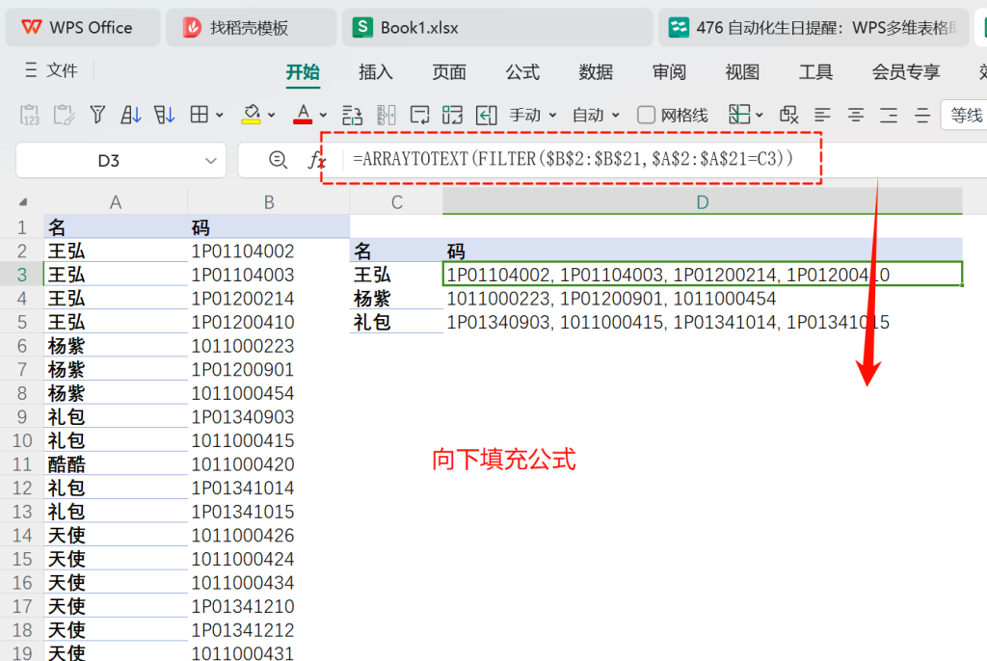The width and height of the screenshot is (987, 661).
Task: Select column D header
Action: 703,202
